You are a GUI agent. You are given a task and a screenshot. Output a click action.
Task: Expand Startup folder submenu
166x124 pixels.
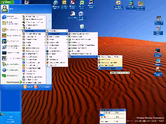click(34, 42)
